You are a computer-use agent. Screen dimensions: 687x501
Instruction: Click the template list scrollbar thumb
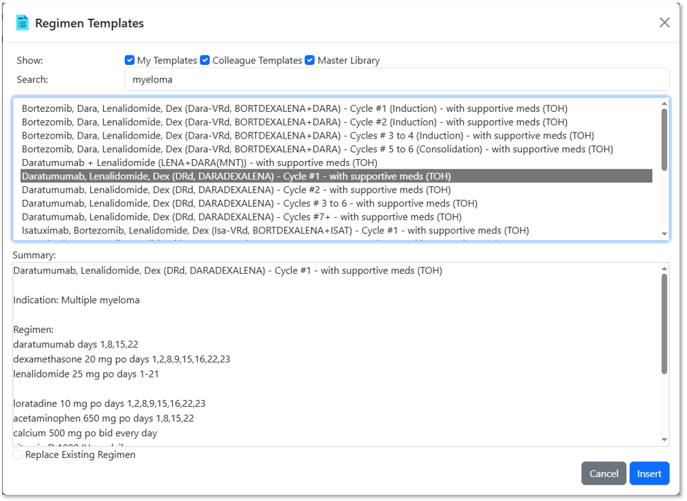coord(664,140)
